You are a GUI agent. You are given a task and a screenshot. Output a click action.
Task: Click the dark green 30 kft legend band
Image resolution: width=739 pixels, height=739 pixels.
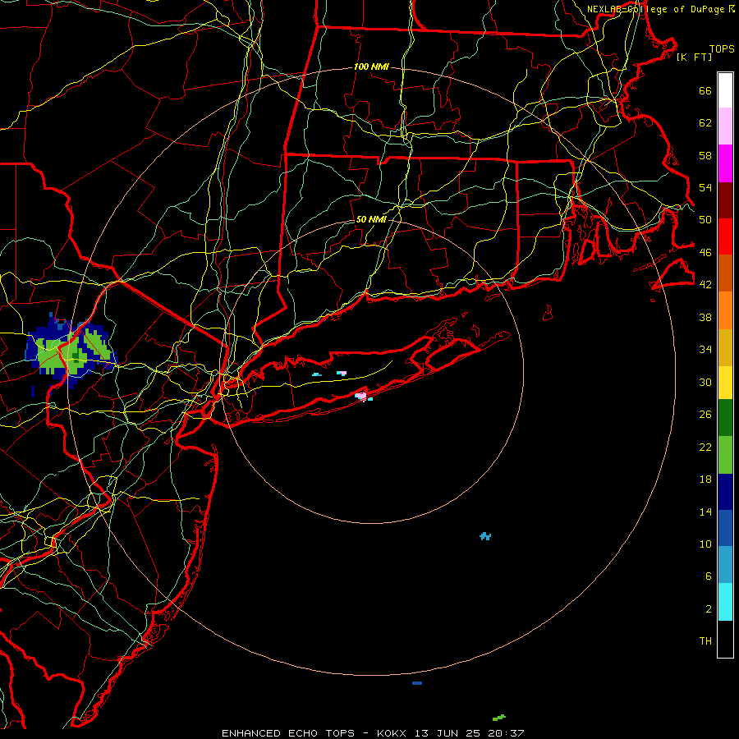[725, 418]
